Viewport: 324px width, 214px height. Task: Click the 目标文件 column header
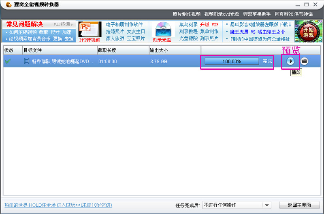click(x=60, y=50)
